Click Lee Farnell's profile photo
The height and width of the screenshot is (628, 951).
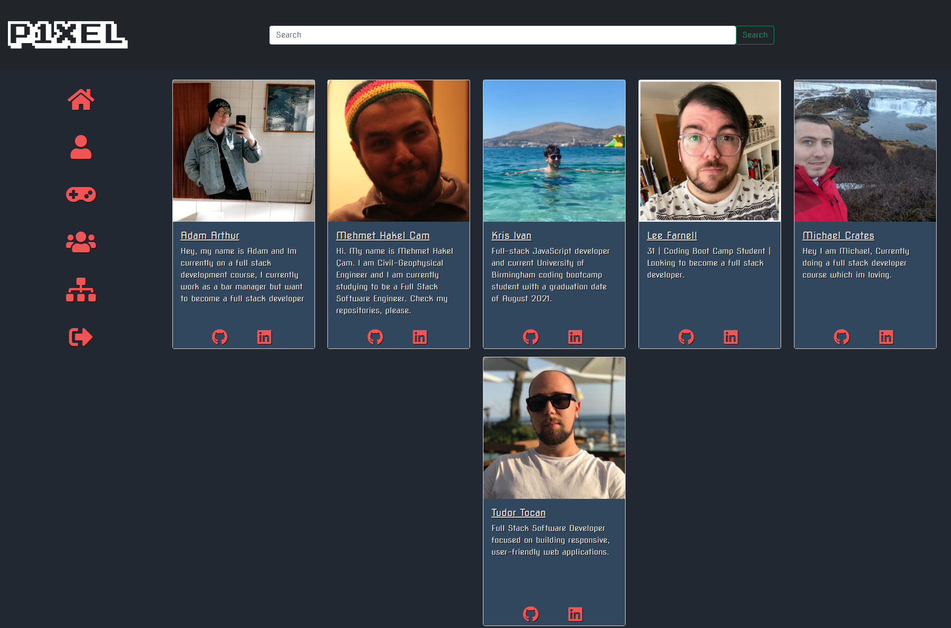click(x=709, y=150)
